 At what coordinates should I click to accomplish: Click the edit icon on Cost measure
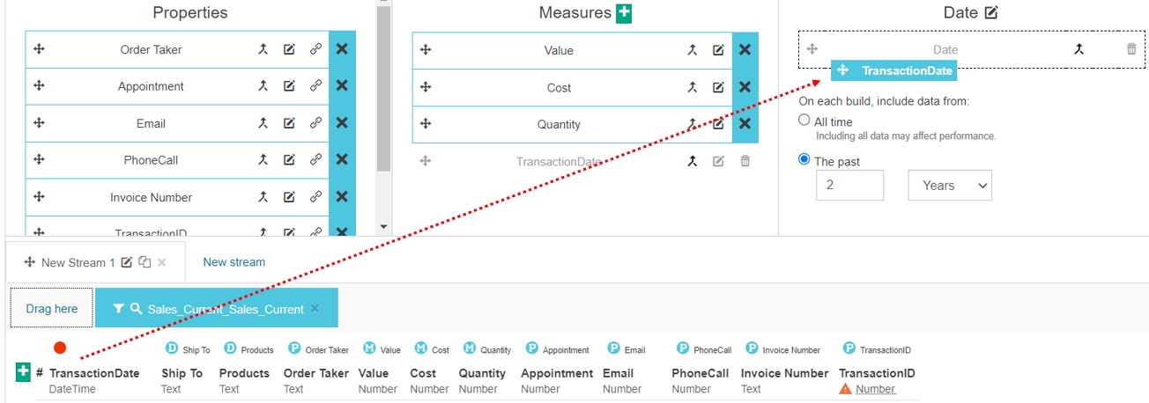pyautogui.click(x=718, y=87)
